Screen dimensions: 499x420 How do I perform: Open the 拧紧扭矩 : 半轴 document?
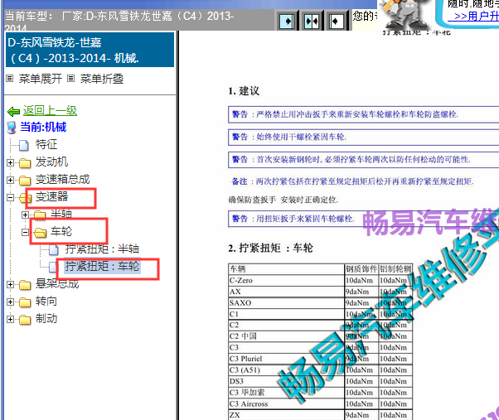click(102, 249)
